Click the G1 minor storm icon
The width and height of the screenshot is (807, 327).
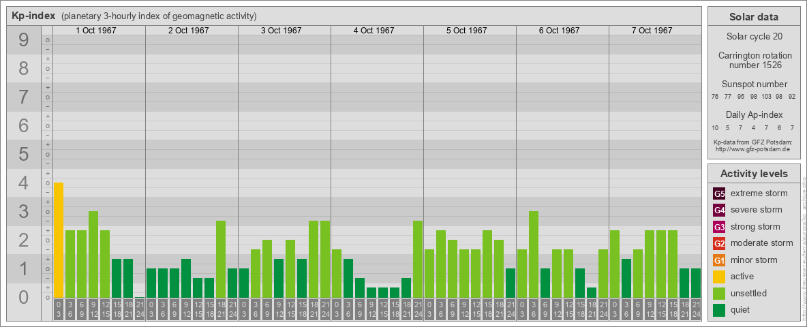(719, 260)
